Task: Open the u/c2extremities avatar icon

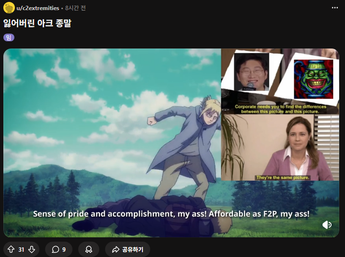Action: click(9, 8)
